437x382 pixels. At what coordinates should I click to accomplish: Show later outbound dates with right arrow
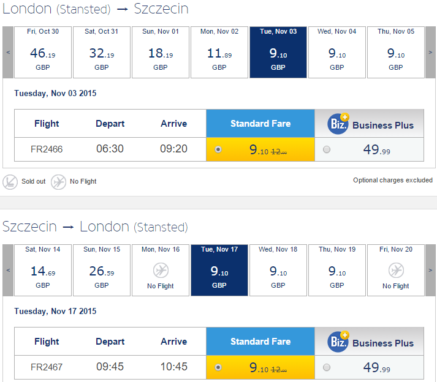click(x=430, y=53)
